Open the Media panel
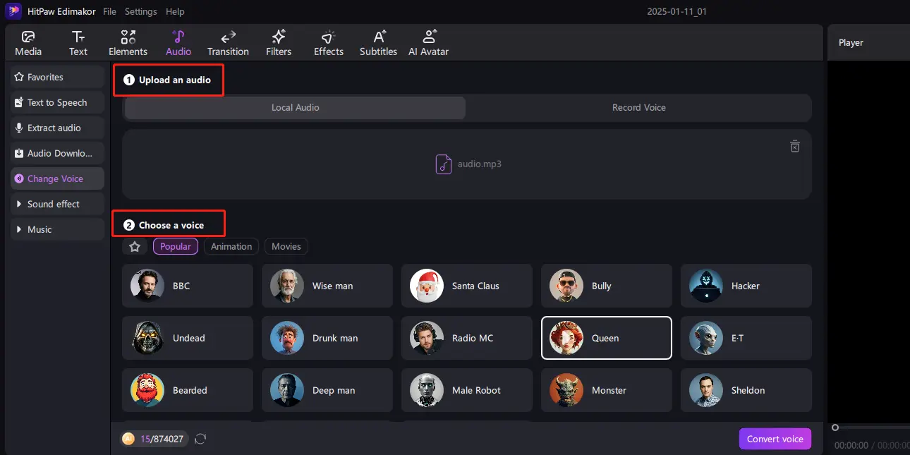The height and width of the screenshot is (455, 910). pos(28,43)
